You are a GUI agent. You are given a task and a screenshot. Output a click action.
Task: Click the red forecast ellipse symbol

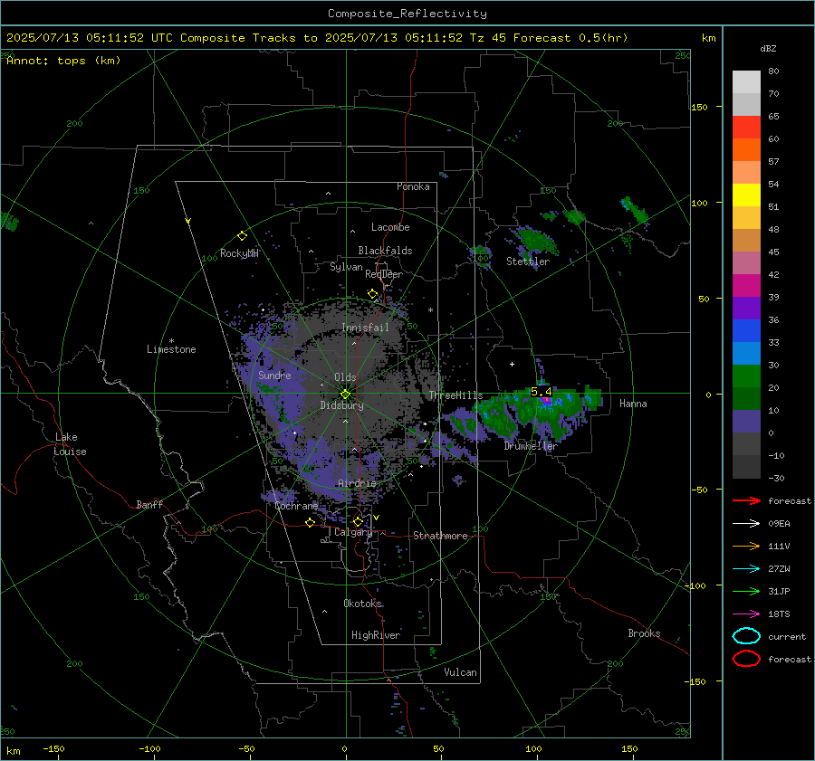(x=746, y=659)
